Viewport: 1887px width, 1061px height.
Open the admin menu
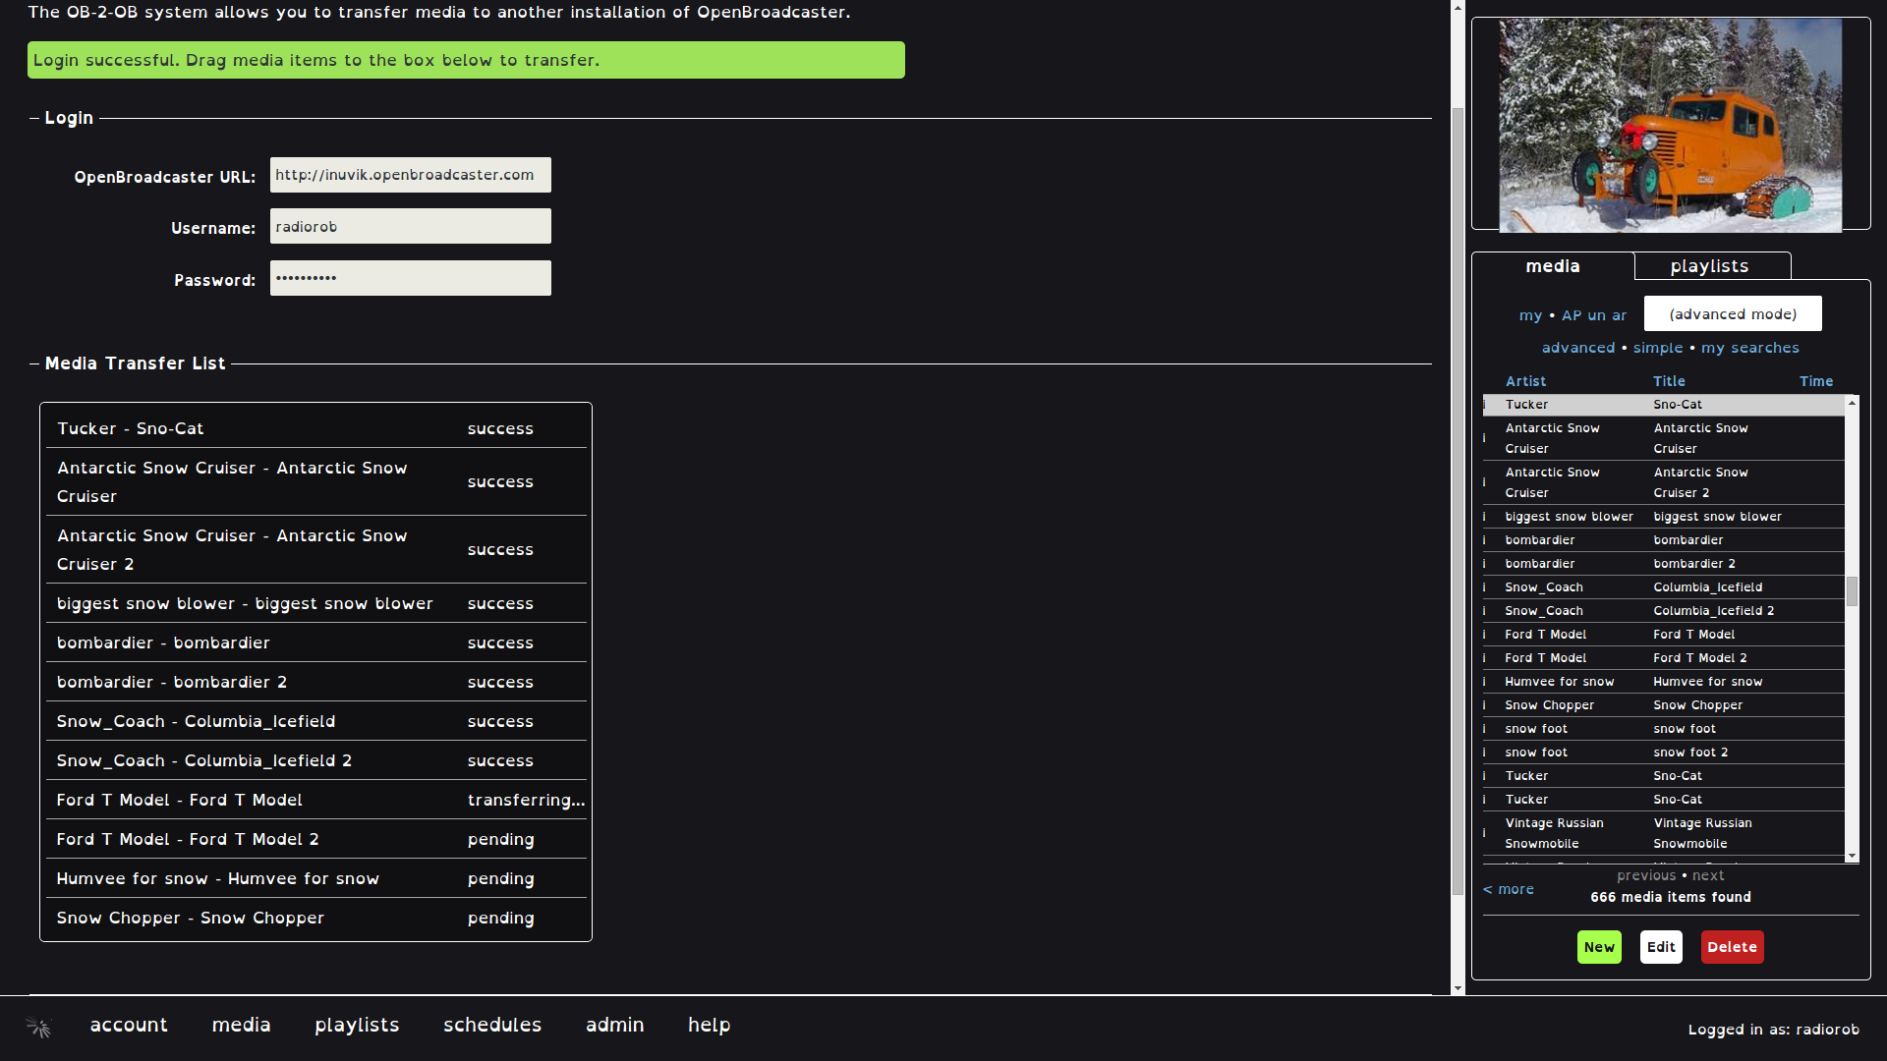click(x=615, y=1025)
